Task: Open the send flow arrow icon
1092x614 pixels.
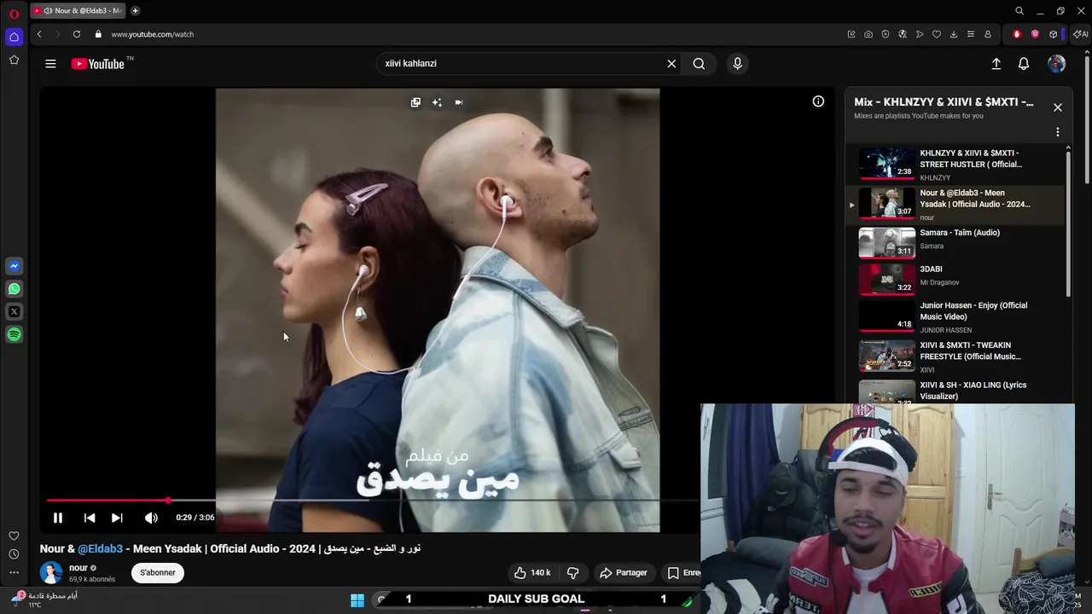Action: pyautogui.click(x=920, y=34)
